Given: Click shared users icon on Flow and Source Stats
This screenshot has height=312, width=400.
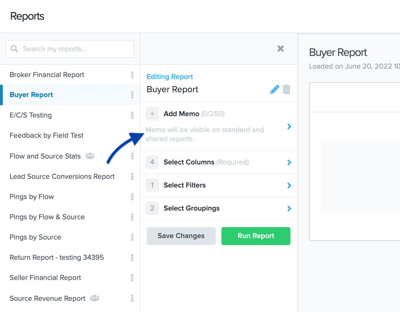Looking at the screenshot, I should (90, 156).
